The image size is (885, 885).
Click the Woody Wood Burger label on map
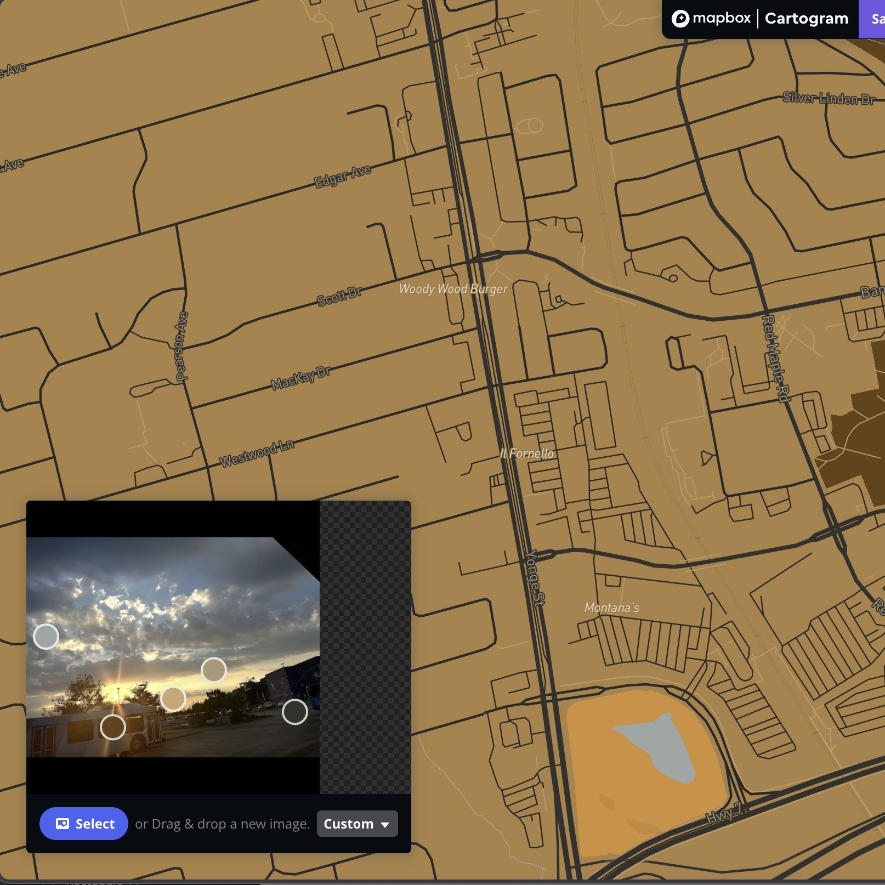pyautogui.click(x=455, y=289)
